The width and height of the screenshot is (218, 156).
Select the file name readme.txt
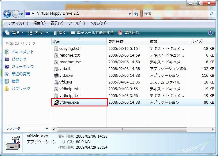coord(70,55)
